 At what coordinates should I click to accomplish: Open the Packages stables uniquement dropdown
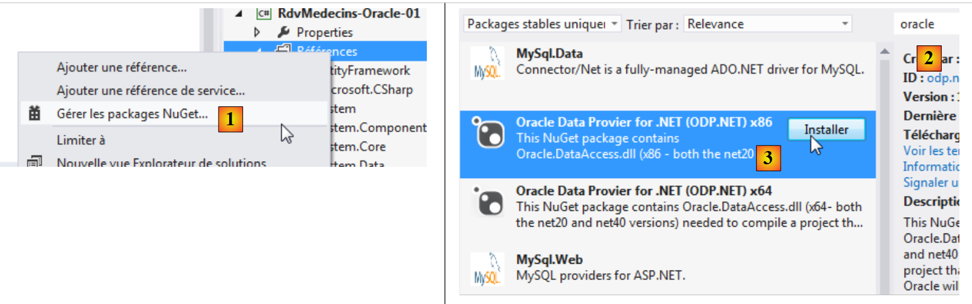tap(614, 25)
